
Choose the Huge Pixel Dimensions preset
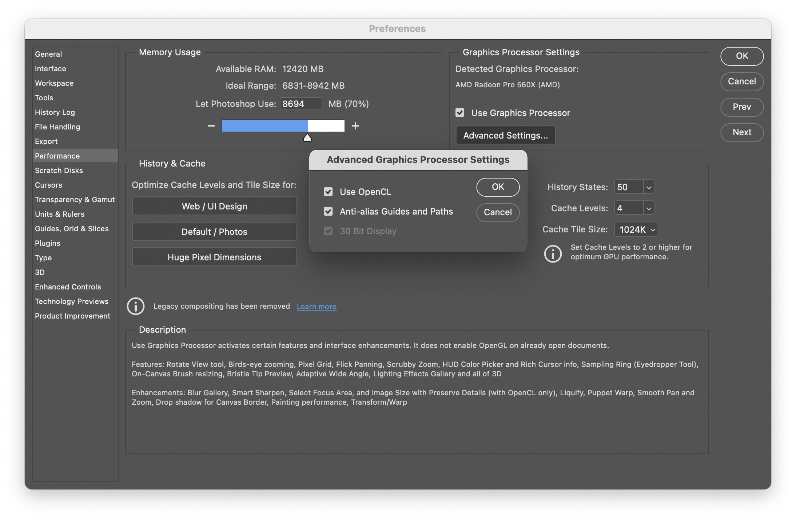(214, 257)
